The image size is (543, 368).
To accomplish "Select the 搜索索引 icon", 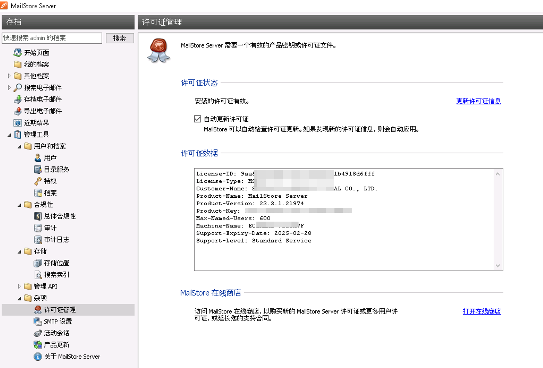I will tap(38, 275).
